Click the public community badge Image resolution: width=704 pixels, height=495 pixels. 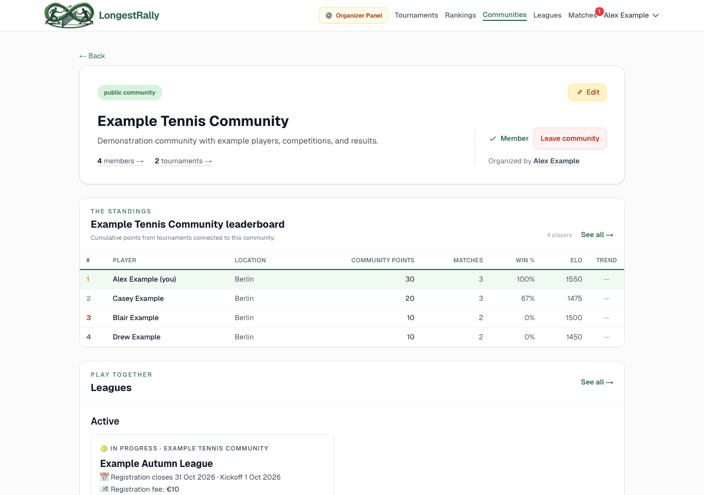click(x=130, y=92)
